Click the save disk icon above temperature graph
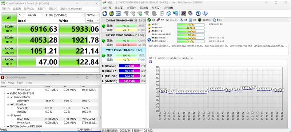 tap(150, 61)
